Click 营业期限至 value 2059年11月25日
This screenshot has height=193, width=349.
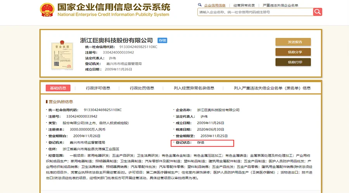(x=214, y=136)
